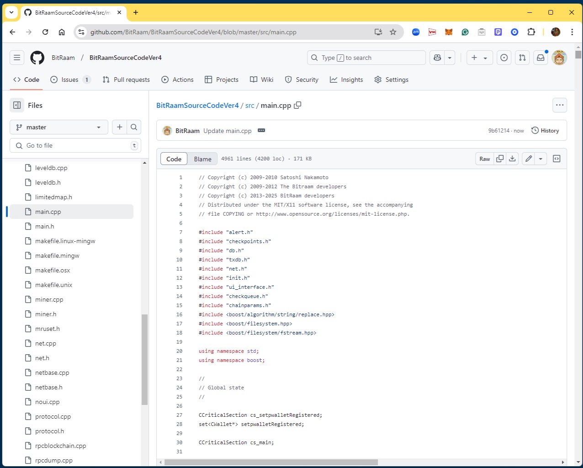Open the Update main.cpp commit link
583x468 pixels.
pyautogui.click(x=228, y=131)
